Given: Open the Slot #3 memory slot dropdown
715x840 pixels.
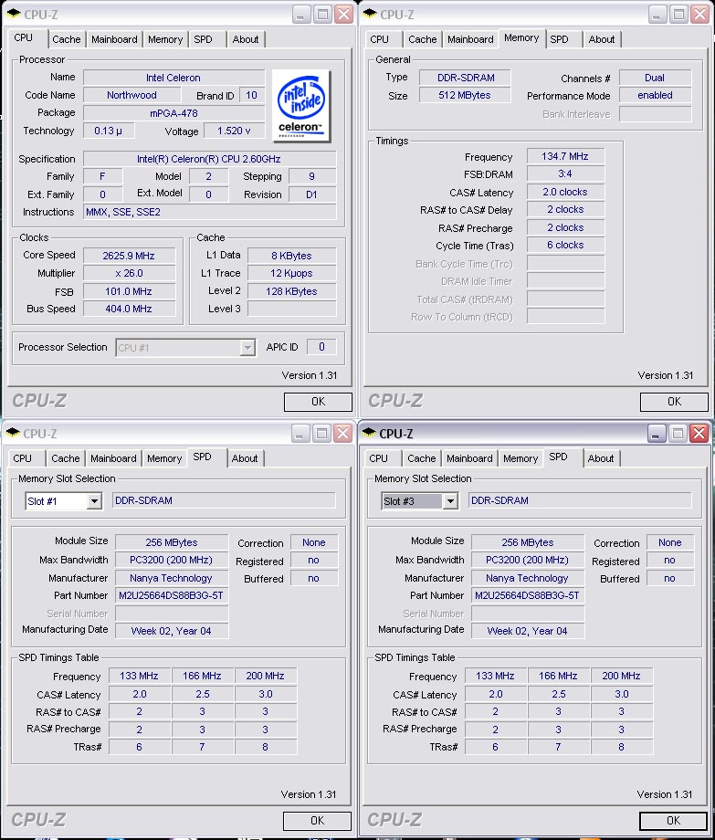Looking at the screenshot, I should click(x=450, y=501).
